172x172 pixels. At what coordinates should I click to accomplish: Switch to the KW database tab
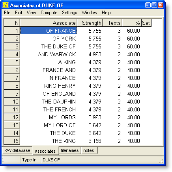(x=17, y=150)
